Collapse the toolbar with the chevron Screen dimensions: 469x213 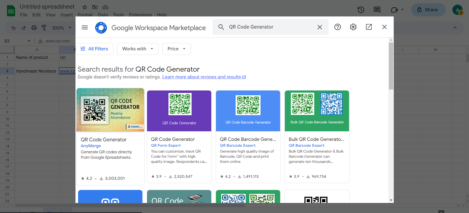pyautogui.click(x=455, y=28)
